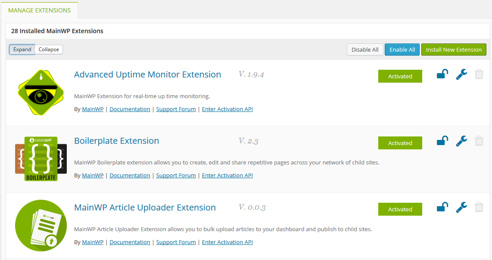Open the Manage Extensions tab
This screenshot has height=260, width=492.
pyautogui.click(x=40, y=10)
